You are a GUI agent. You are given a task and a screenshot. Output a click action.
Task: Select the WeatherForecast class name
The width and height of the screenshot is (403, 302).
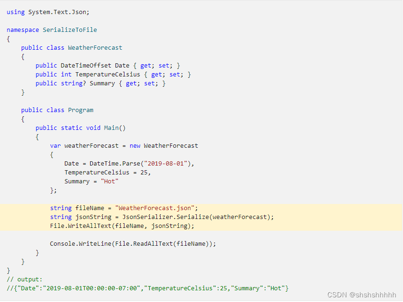(x=95, y=47)
